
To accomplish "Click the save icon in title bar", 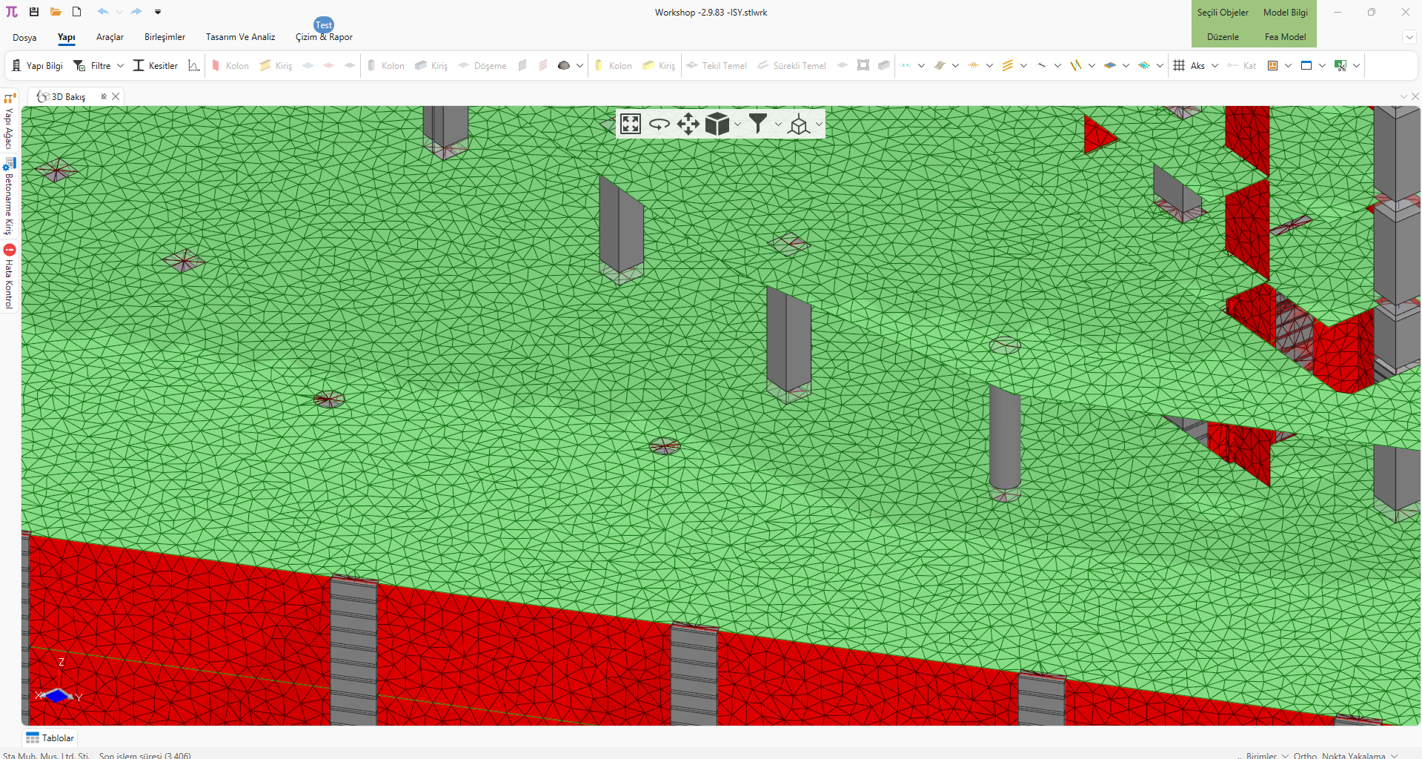I will click(x=34, y=12).
